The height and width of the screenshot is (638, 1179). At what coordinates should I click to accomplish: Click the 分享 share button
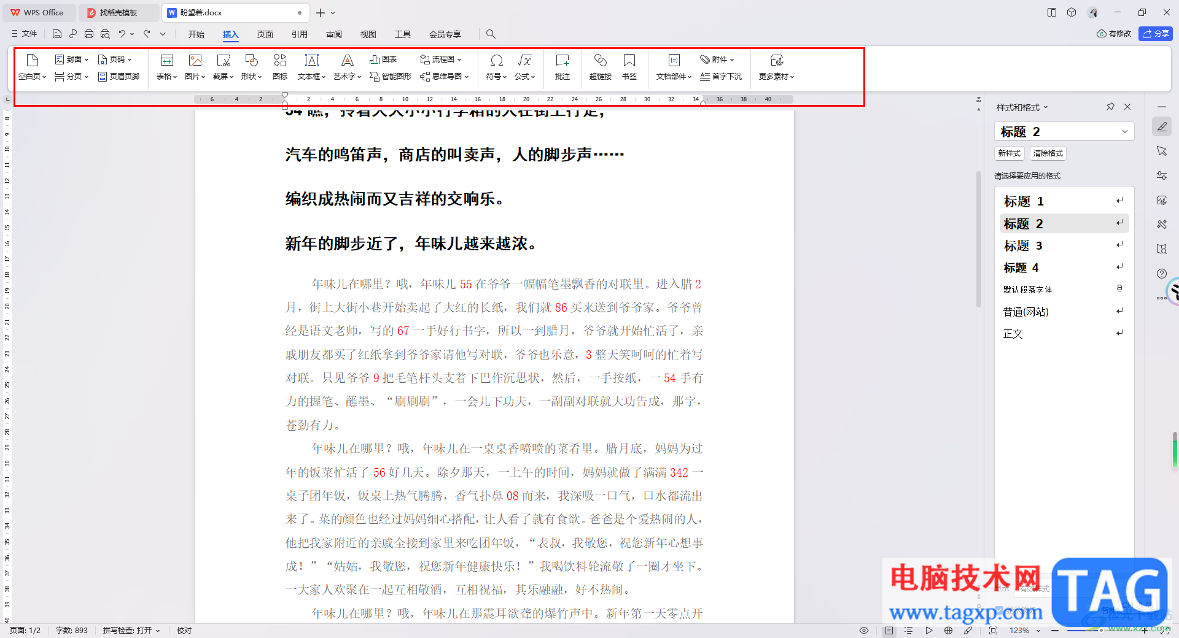[1156, 34]
